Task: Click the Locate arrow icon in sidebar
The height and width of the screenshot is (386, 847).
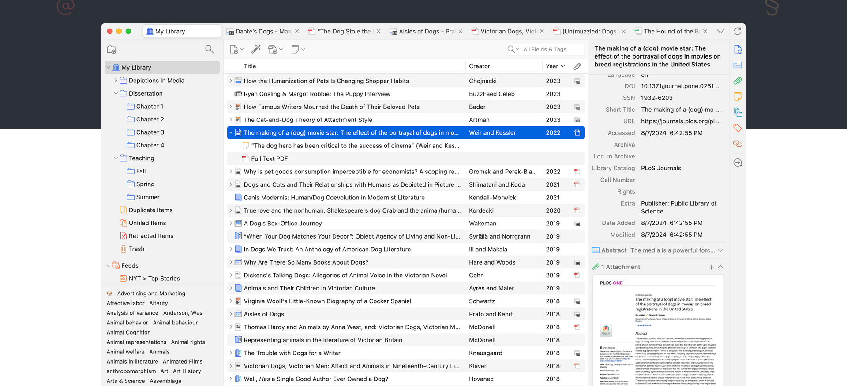Action: [737, 163]
